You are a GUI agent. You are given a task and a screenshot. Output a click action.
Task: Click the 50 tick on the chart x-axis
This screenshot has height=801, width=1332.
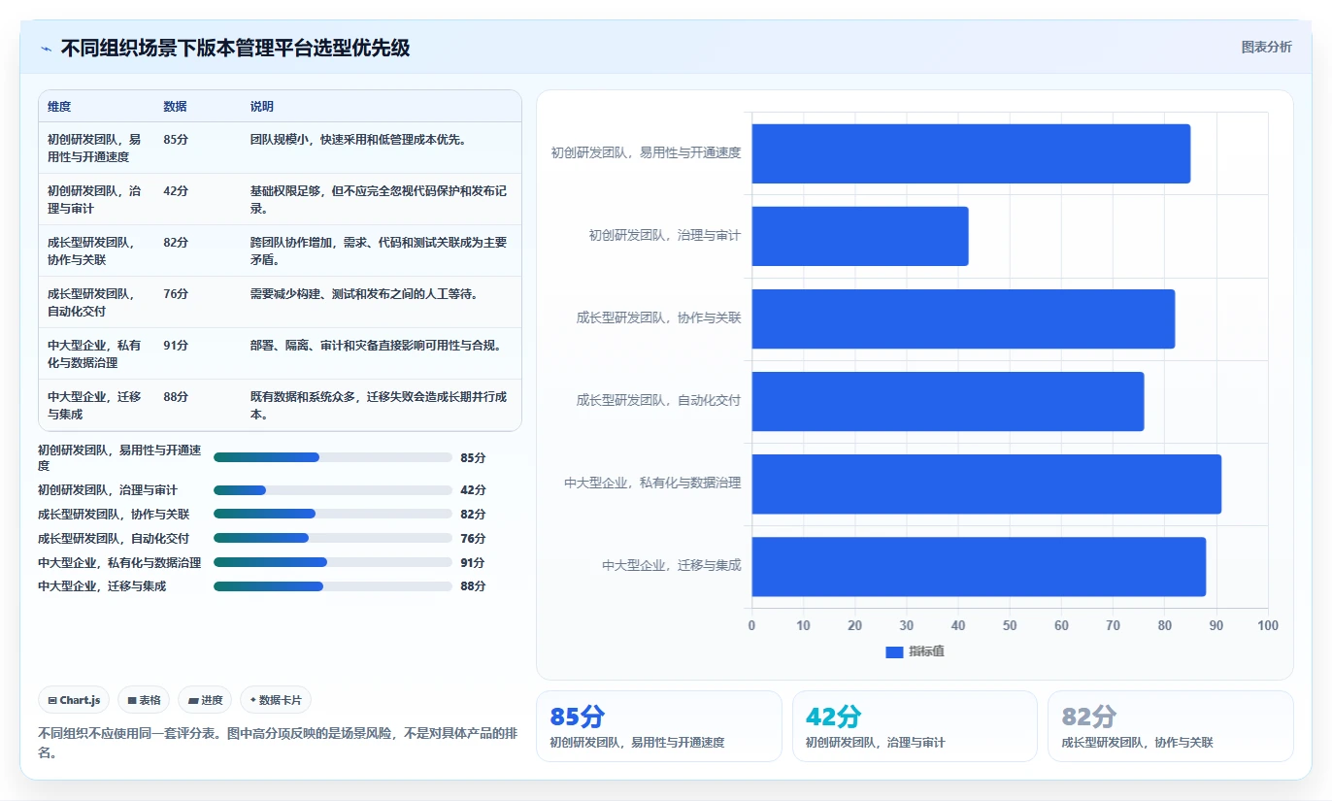pos(1010,625)
